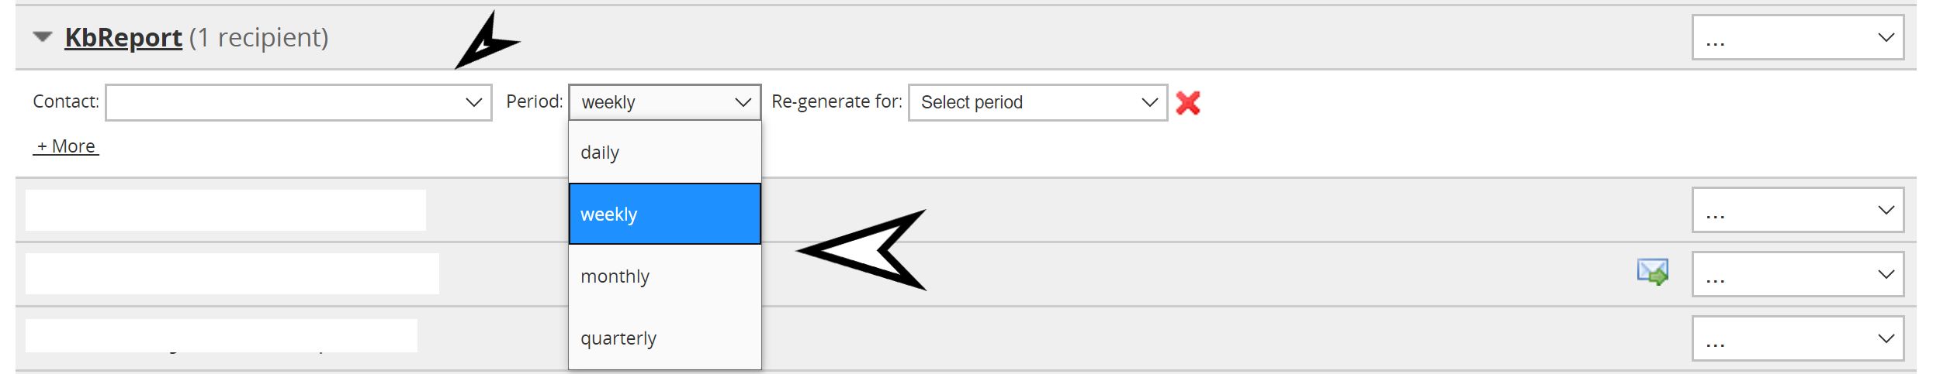Open the bottom-most '...' actions dropdown
Viewport: 1933px width, 374px height.
pos(1797,338)
